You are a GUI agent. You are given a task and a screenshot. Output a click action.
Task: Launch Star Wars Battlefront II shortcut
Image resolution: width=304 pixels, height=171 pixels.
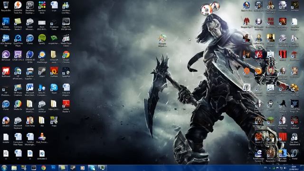tap(294, 139)
